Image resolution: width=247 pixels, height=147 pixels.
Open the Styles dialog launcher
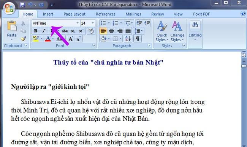[x=184, y=45]
